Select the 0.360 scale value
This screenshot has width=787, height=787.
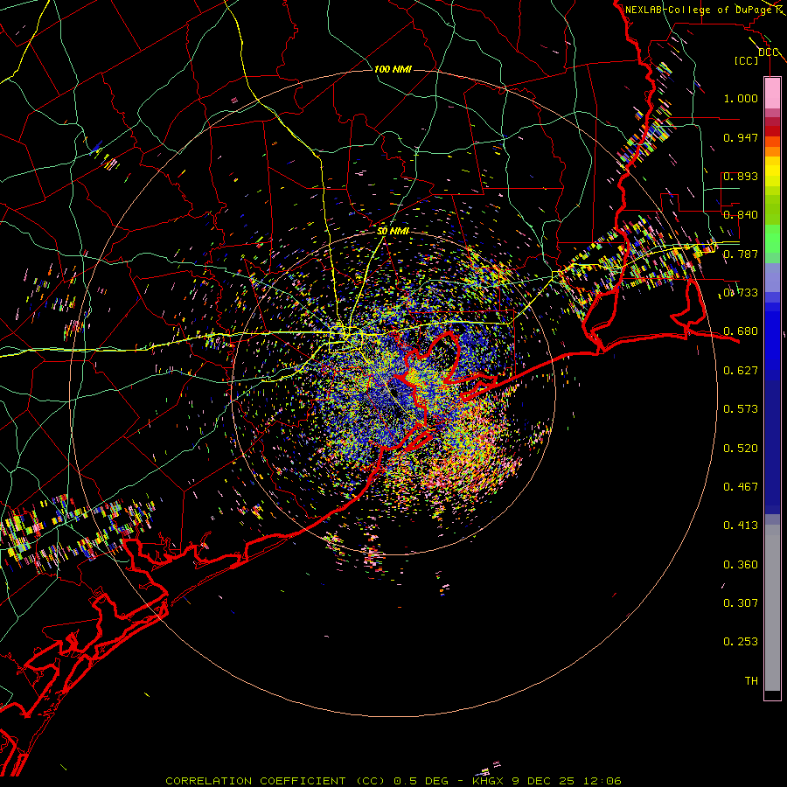coord(741,565)
